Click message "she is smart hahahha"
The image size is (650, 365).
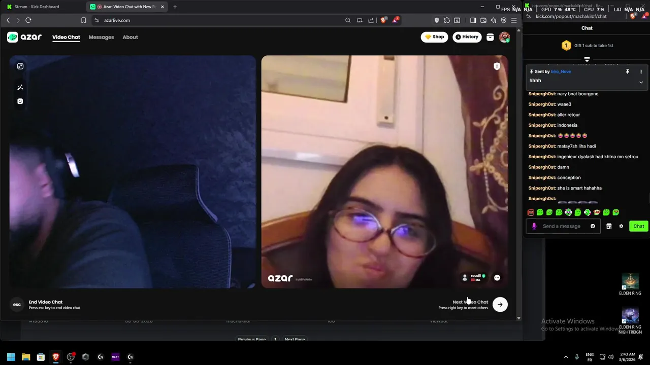pyautogui.click(x=579, y=188)
